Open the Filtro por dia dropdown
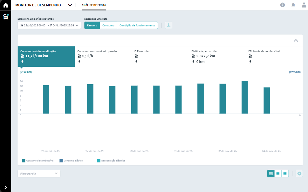This screenshot has height=192, width=308. (39, 174)
